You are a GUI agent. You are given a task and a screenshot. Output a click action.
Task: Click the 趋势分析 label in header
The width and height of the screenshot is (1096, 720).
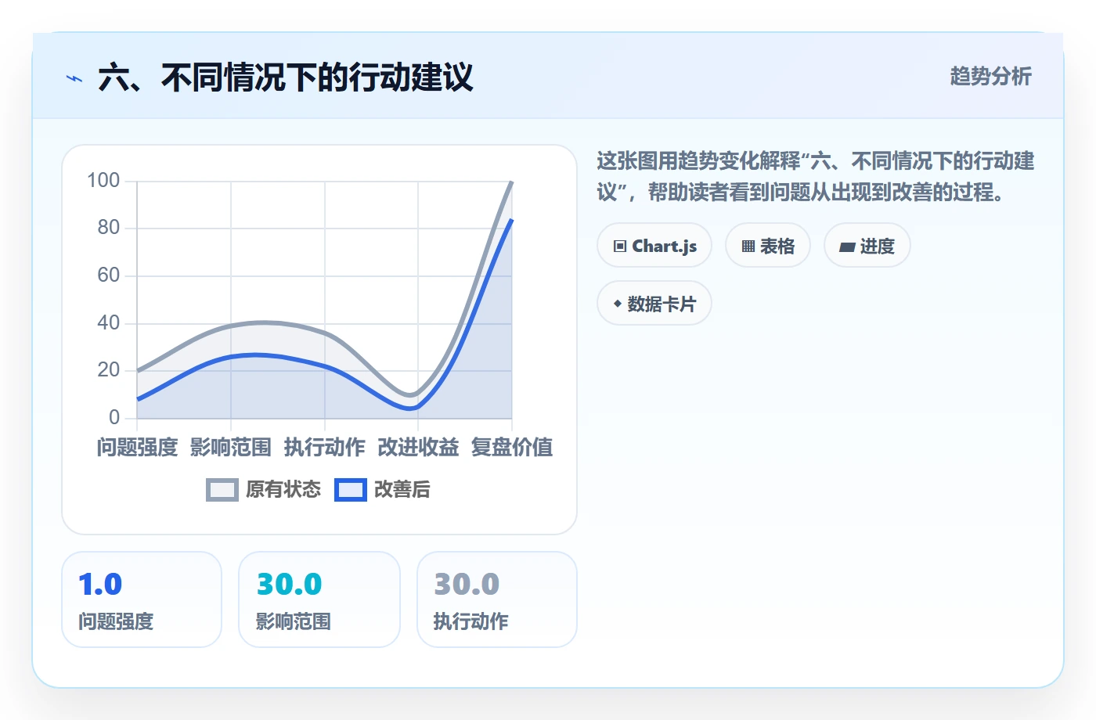991,77
